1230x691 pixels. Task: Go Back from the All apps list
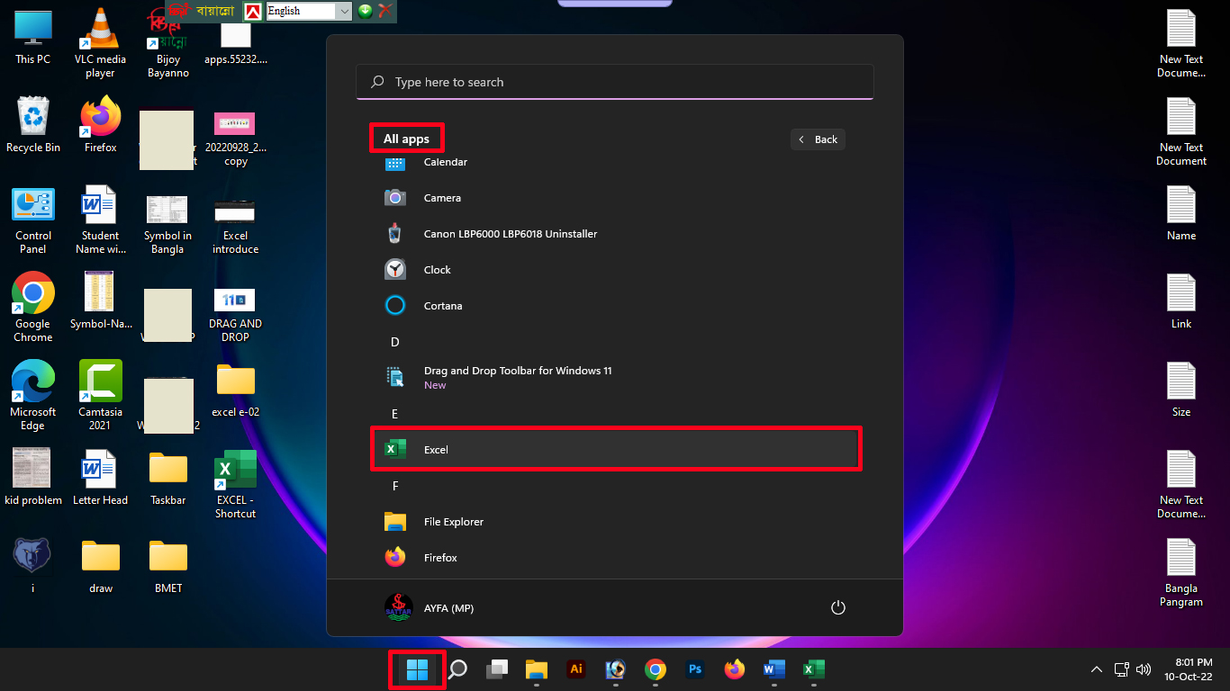(x=818, y=139)
